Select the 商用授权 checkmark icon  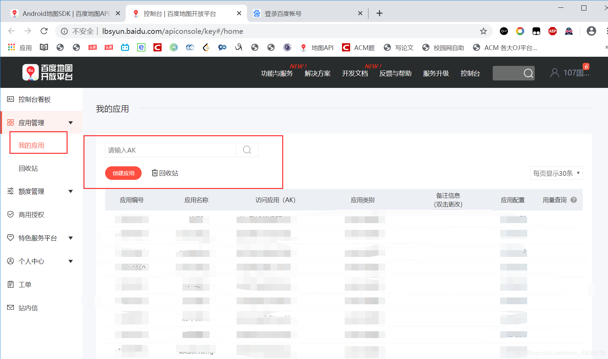click(x=10, y=214)
